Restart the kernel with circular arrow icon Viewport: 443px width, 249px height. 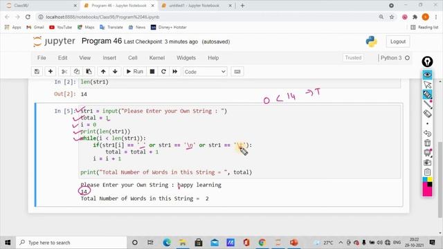click(x=163, y=72)
